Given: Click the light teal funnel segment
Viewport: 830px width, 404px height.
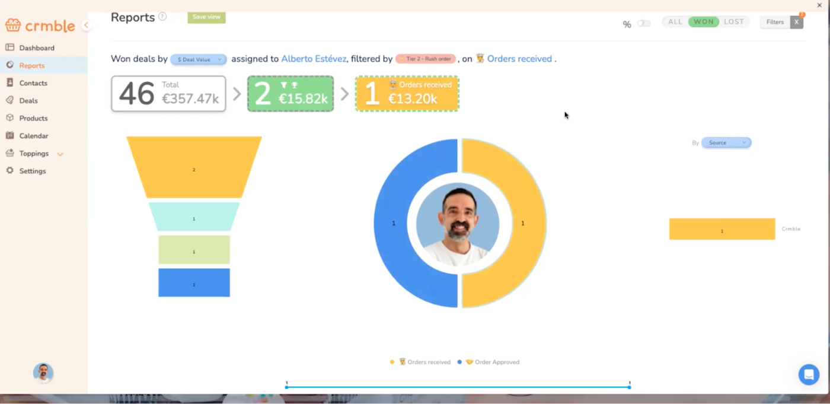Looking at the screenshot, I should tap(194, 217).
